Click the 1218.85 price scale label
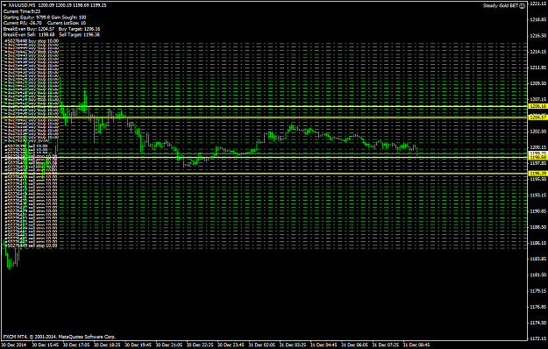 click(x=538, y=19)
